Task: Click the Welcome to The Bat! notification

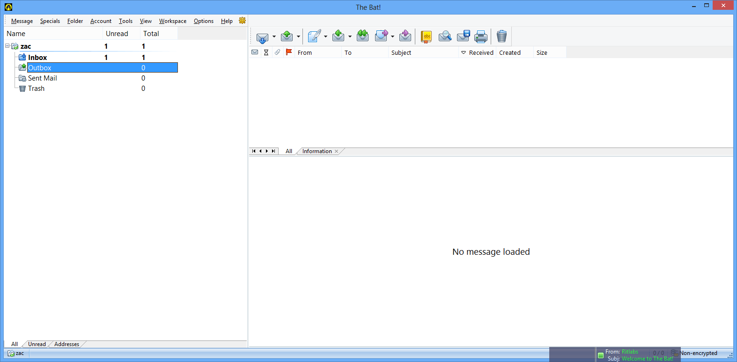Action: [648, 359]
